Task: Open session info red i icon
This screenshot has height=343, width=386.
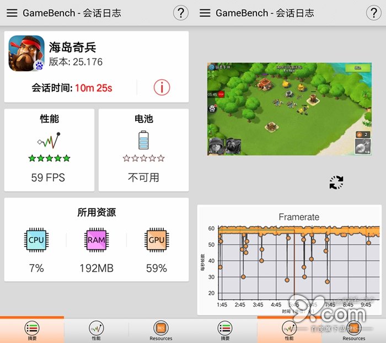Action: click(x=162, y=88)
